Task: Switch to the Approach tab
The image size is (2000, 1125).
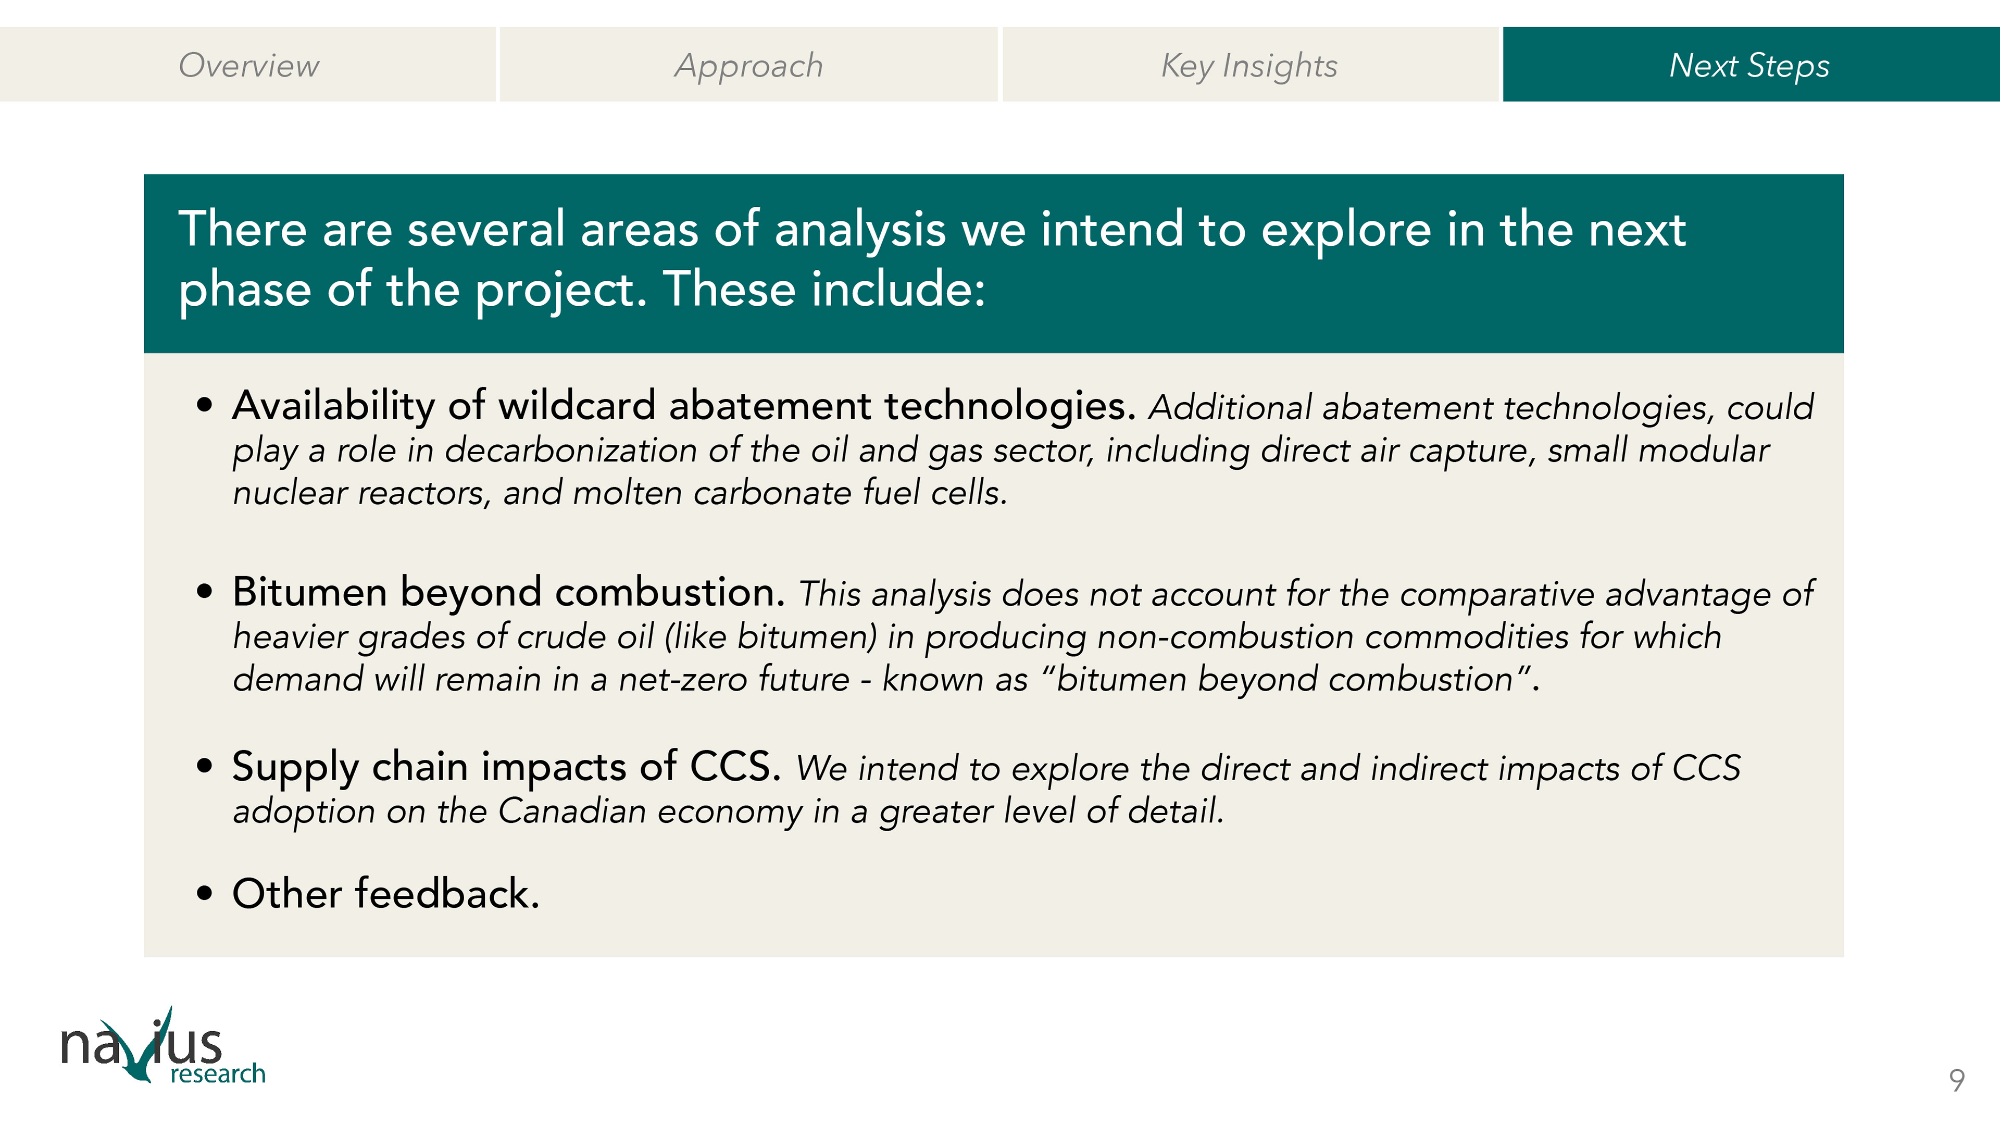Action: click(748, 65)
